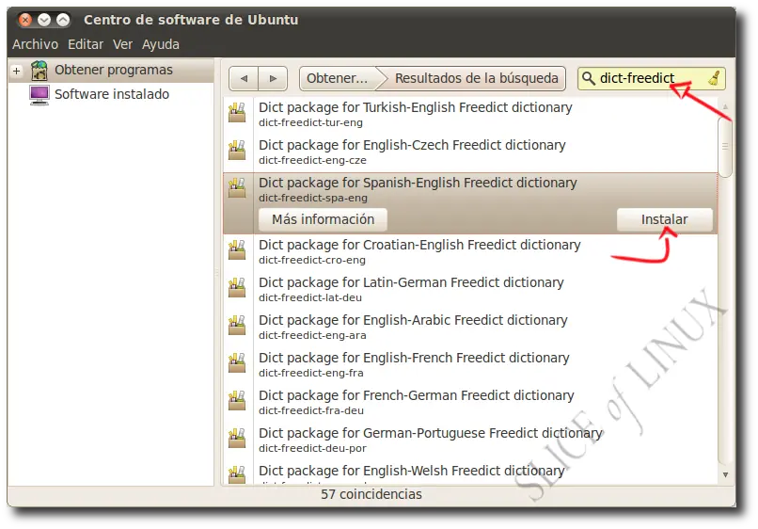Click the English-Czech dictionary package icon

(237, 151)
